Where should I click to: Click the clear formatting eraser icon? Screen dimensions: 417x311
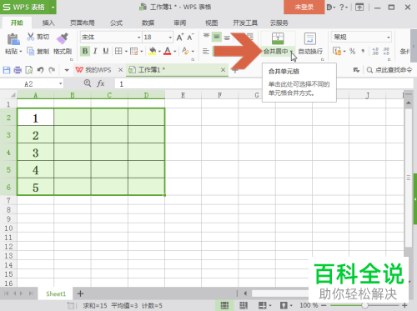point(185,51)
